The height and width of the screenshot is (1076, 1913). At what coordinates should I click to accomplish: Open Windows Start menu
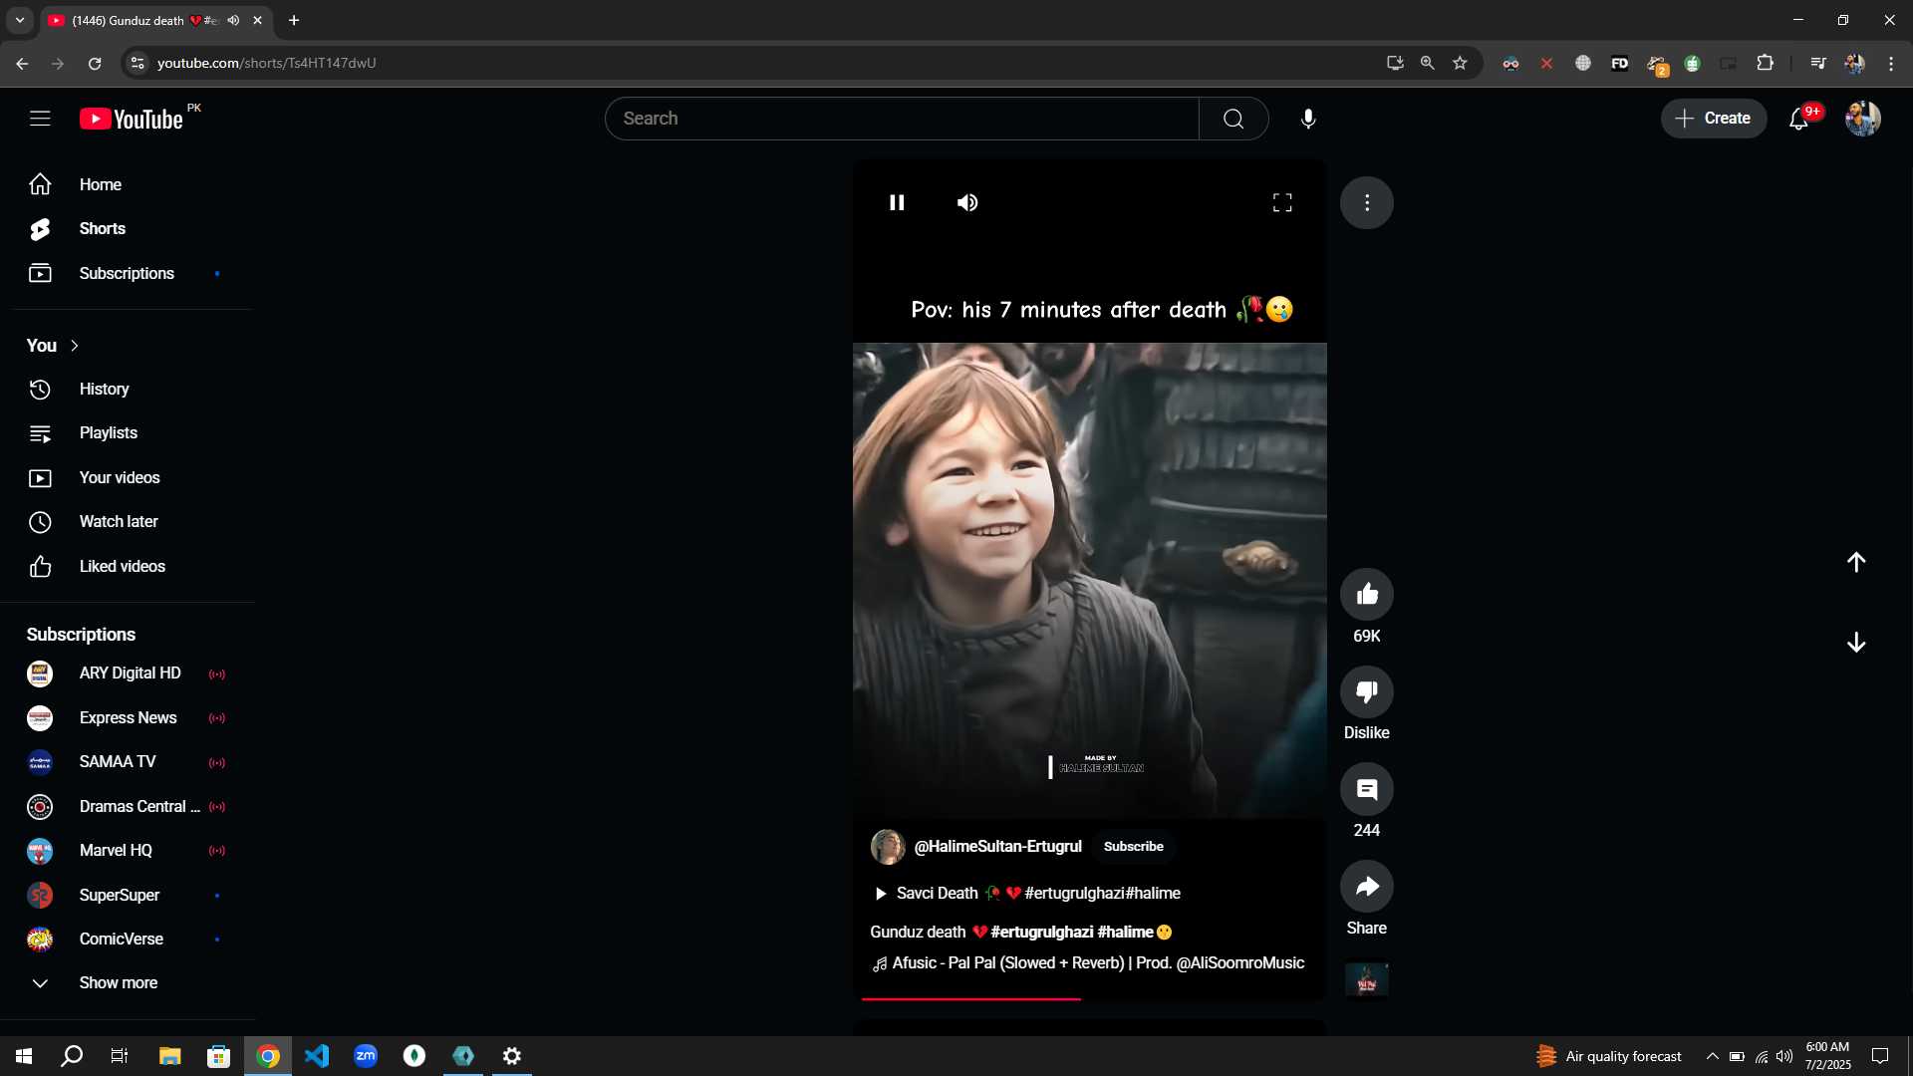24,1056
